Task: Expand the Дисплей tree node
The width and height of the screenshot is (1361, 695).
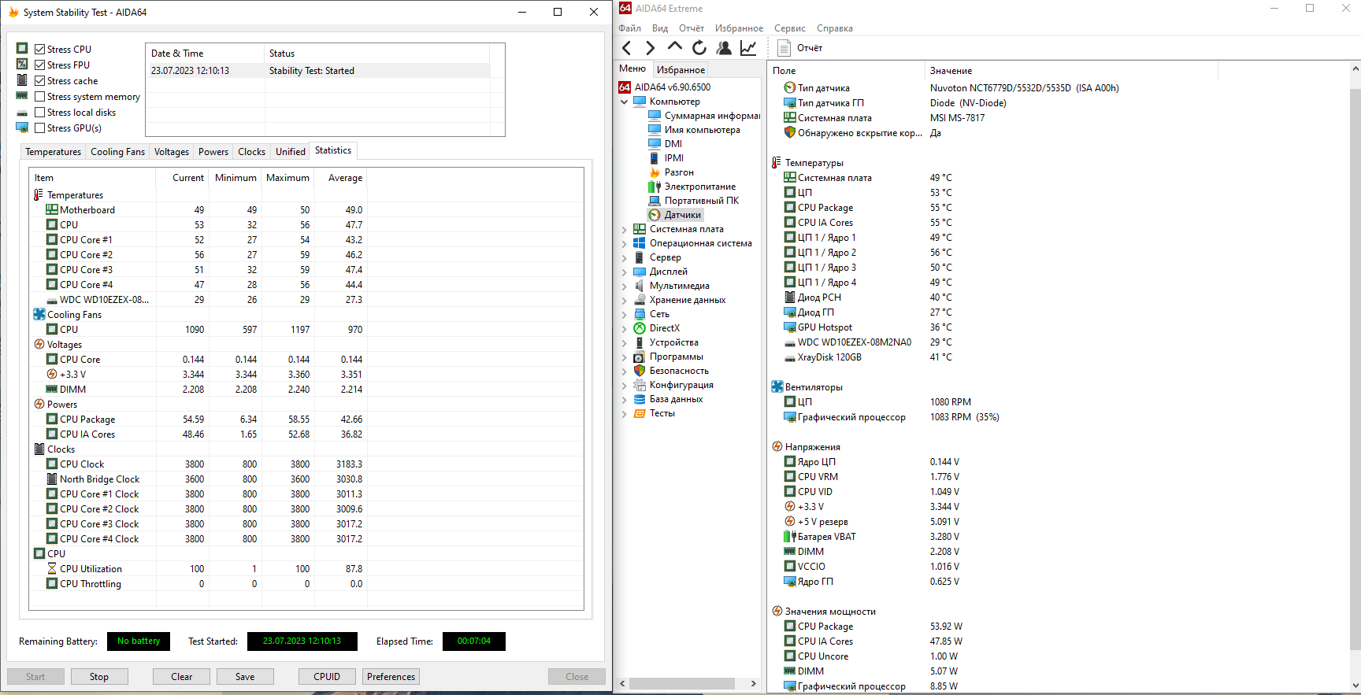Action: (625, 272)
